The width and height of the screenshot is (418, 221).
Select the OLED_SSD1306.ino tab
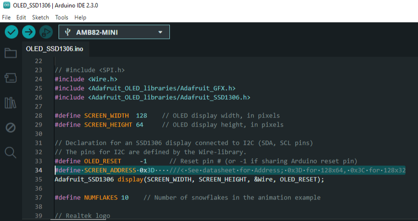coord(55,49)
